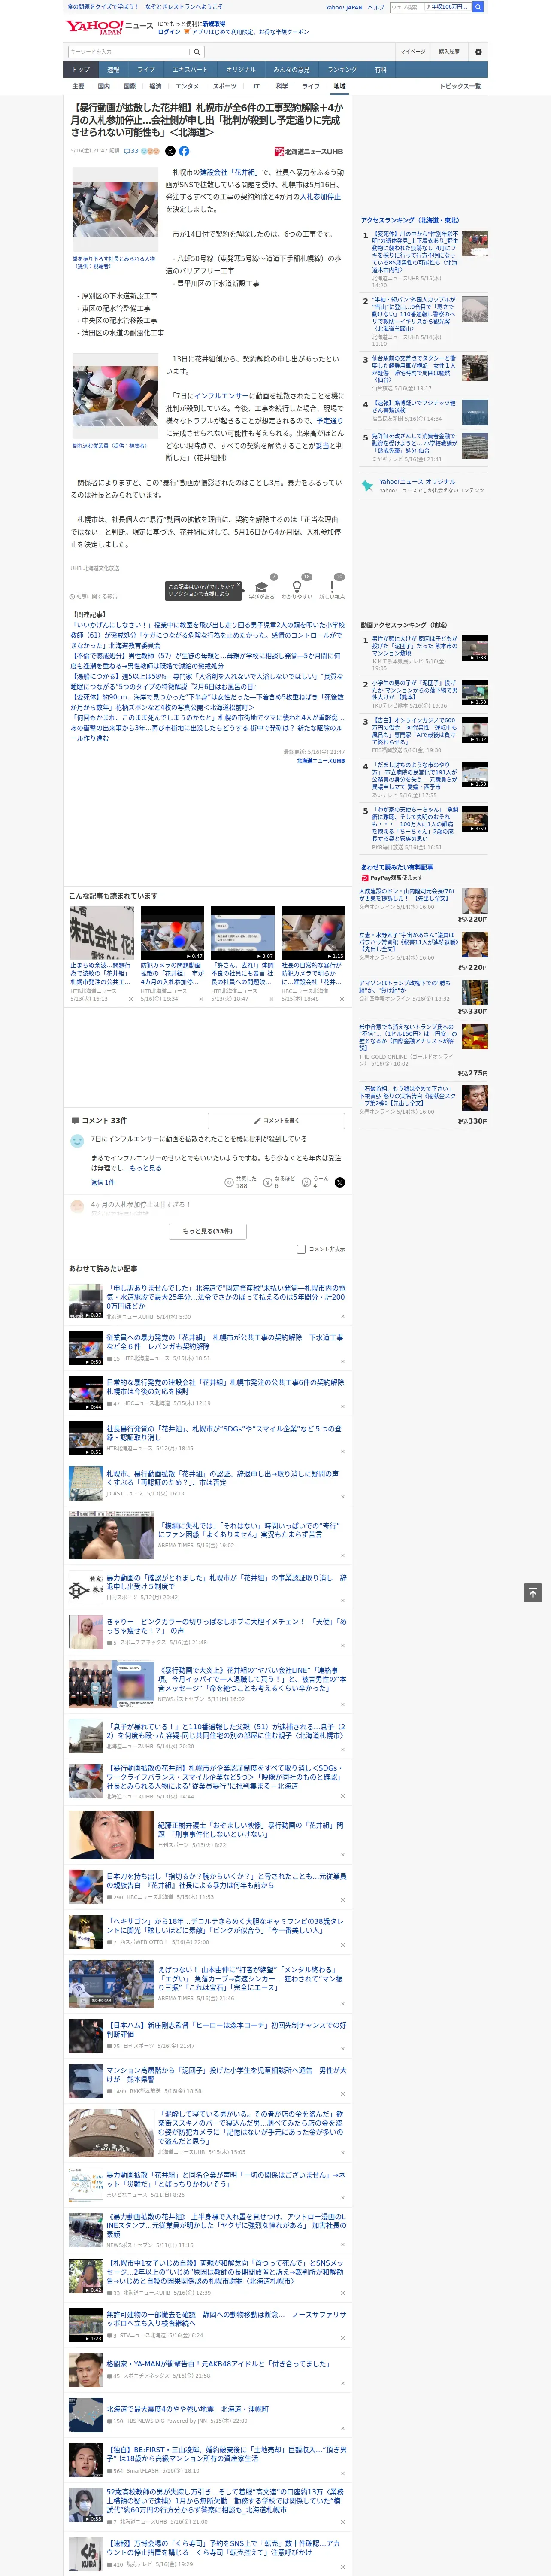The image size is (551, 2576).
Task: Dismiss the 止まらぬ余波 recommended card X
Action: (x=130, y=998)
